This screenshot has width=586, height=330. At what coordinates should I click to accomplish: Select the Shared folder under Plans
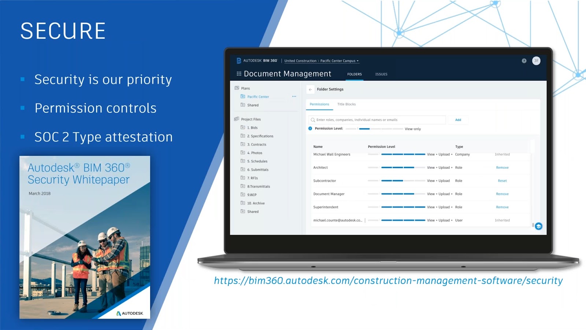253,105
